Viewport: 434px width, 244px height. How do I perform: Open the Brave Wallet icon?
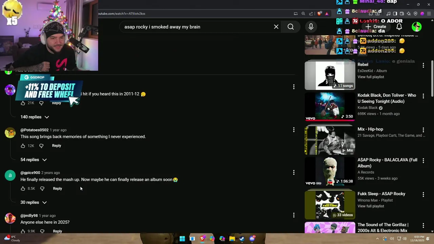point(402,14)
